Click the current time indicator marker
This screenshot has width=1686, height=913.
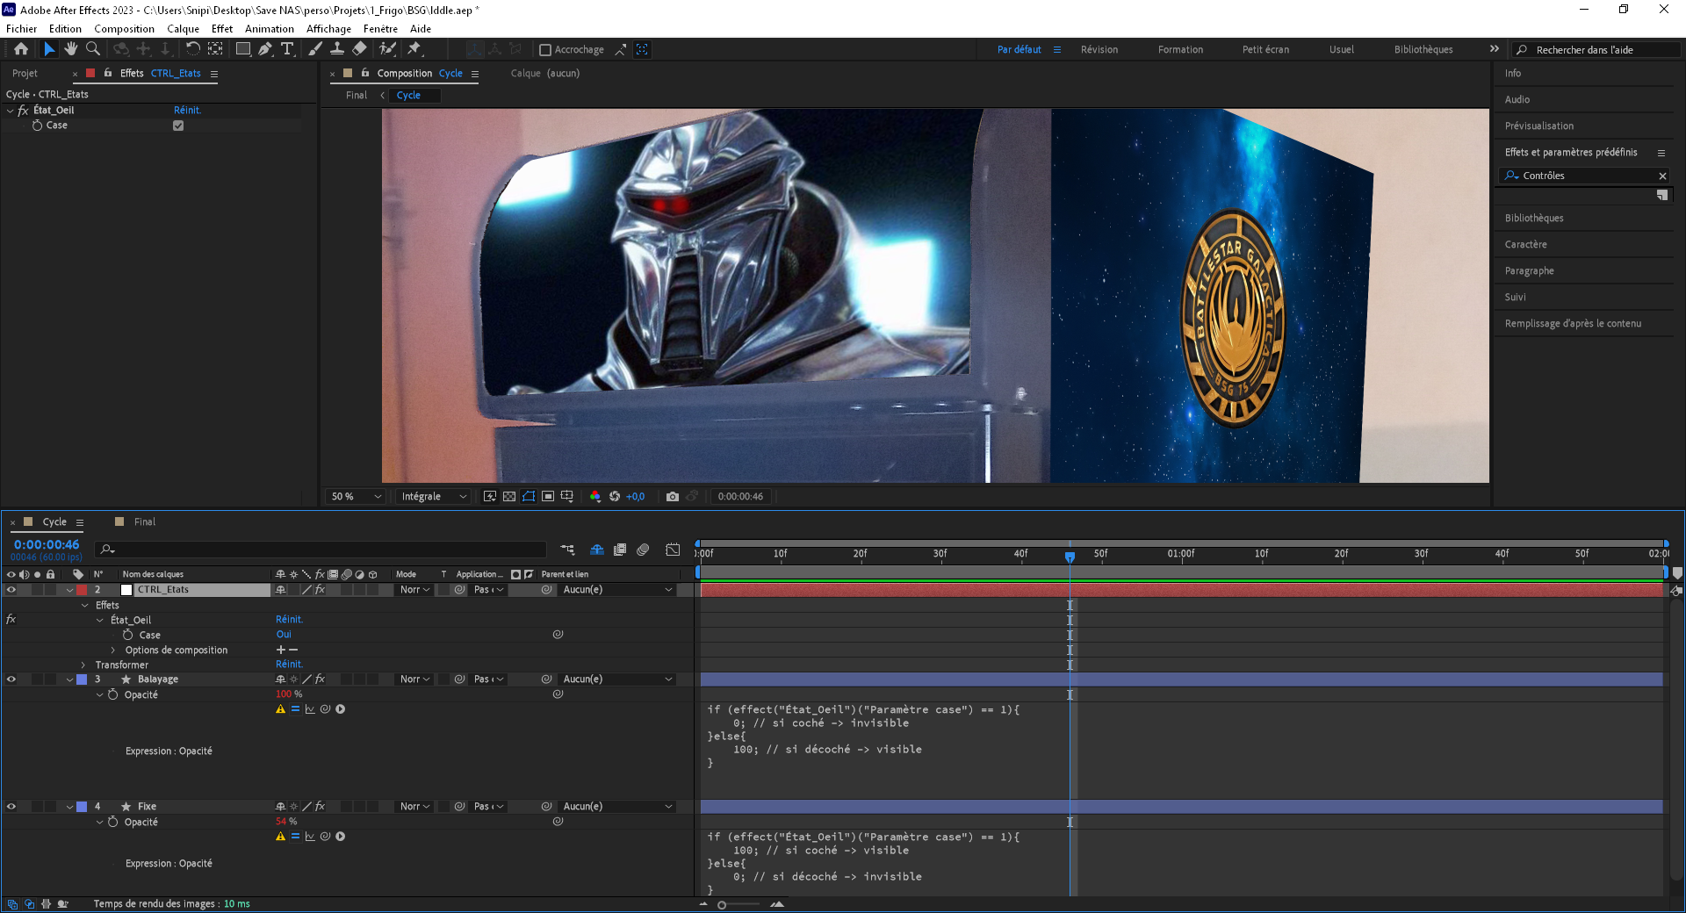pos(1070,557)
